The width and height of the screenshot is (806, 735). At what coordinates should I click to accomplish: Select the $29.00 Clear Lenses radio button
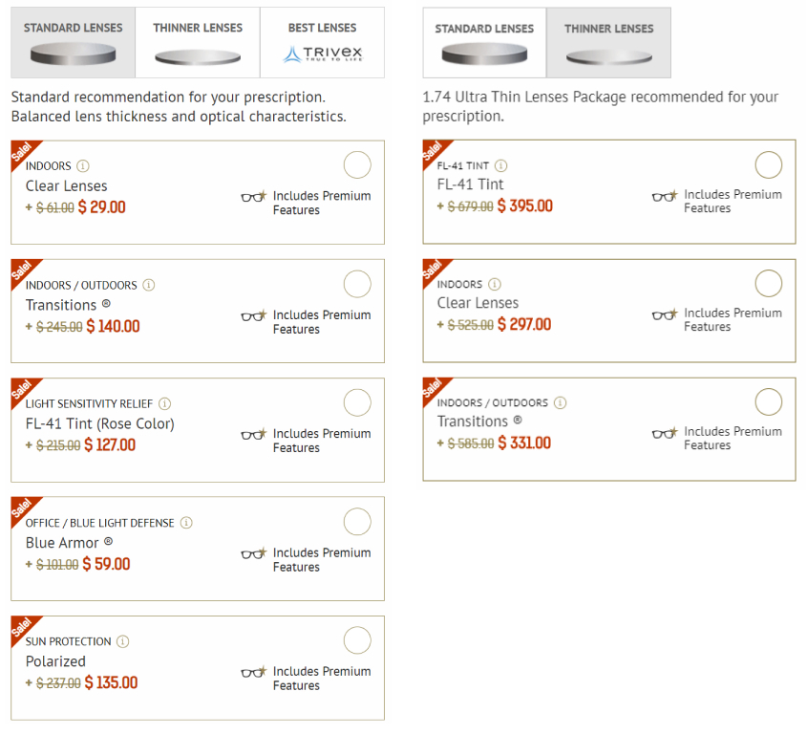pos(357,165)
